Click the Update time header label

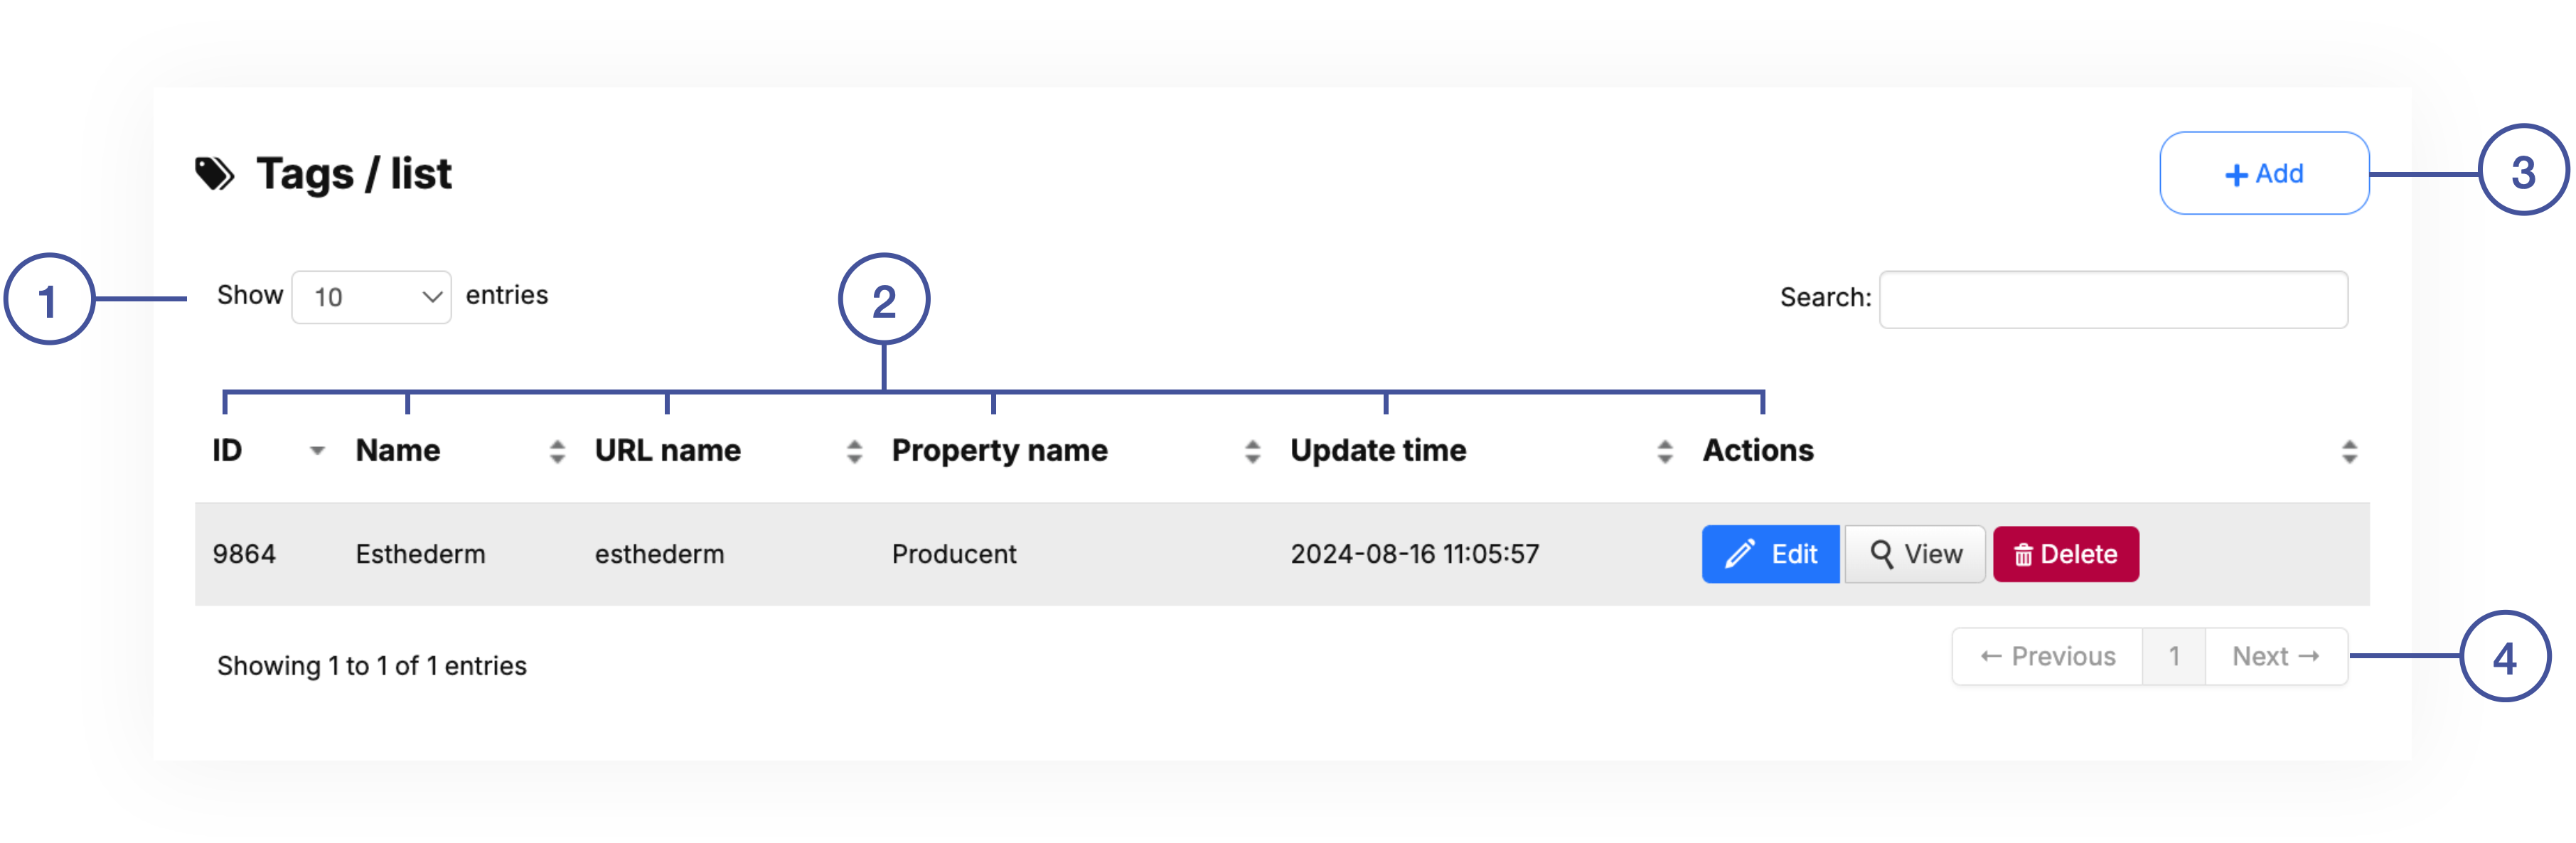[1377, 451]
